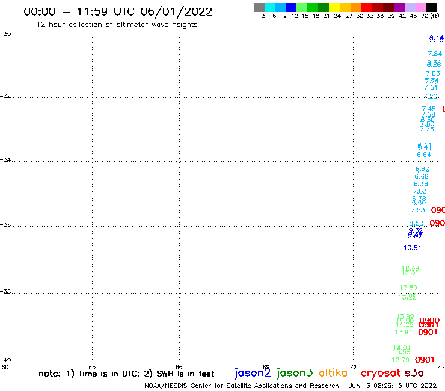Click the '-36' latitude axis label
Viewport: 445px width, 391px height.
click(5, 224)
